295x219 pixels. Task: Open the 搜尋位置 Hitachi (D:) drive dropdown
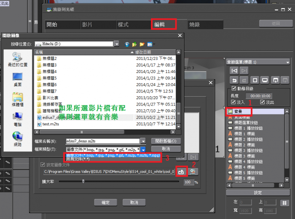pos(116,44)
